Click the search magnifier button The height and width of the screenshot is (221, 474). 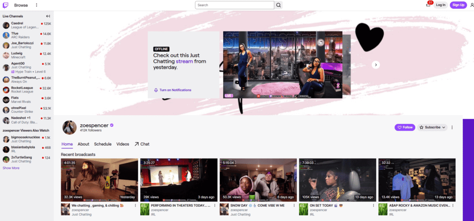278,5
